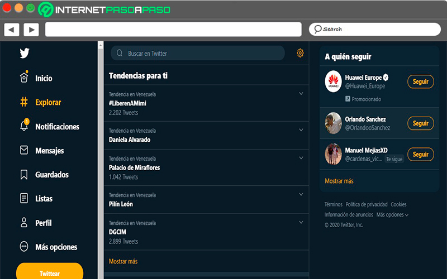Open the Más opciones circle icon
The image size is (447, 279).
click(24, 247)
